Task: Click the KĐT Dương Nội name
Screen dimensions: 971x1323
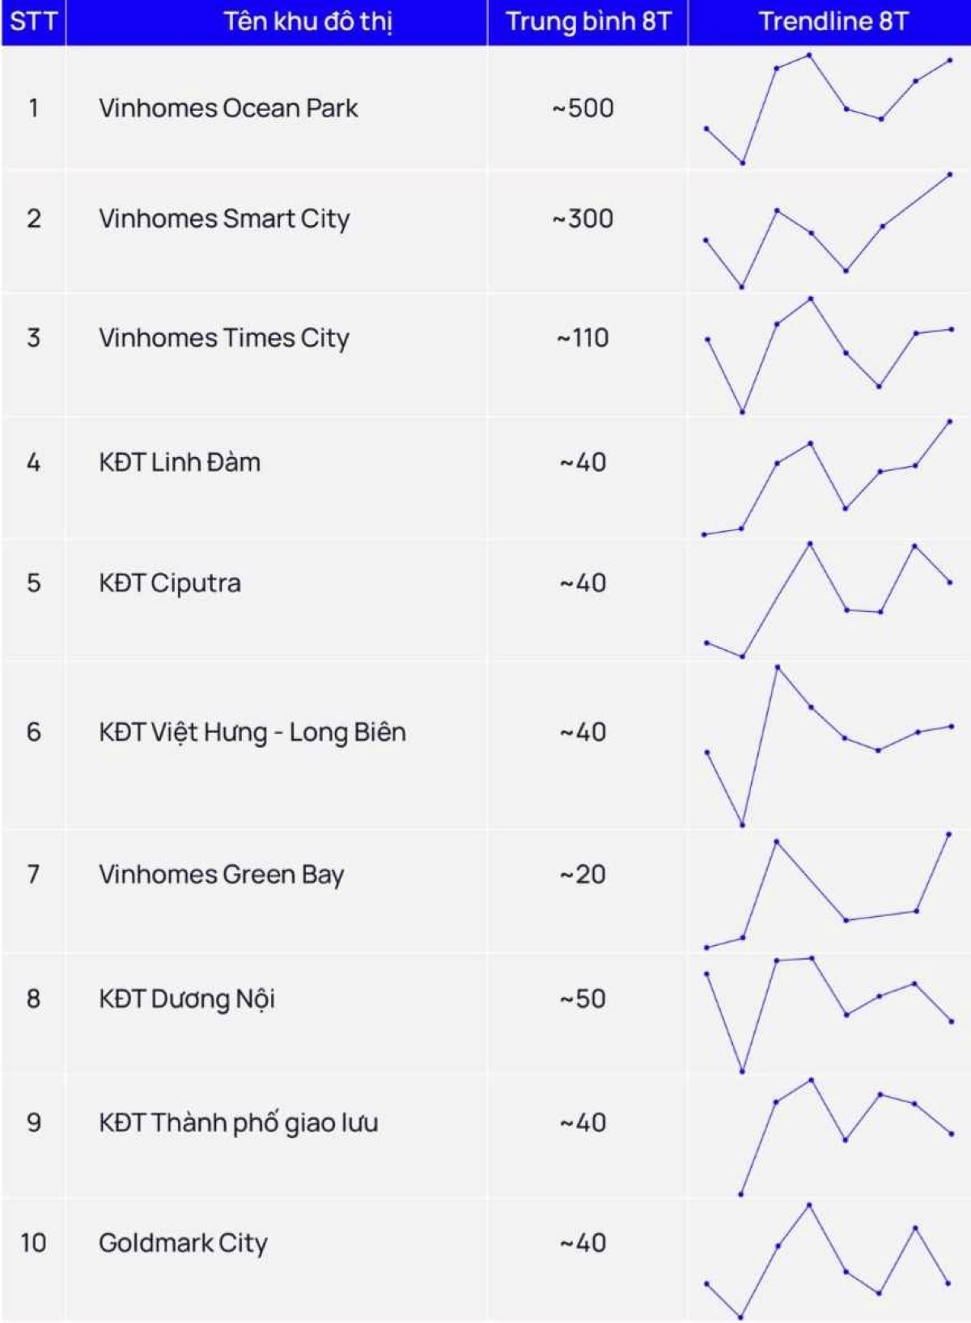Action: [187, 999]
